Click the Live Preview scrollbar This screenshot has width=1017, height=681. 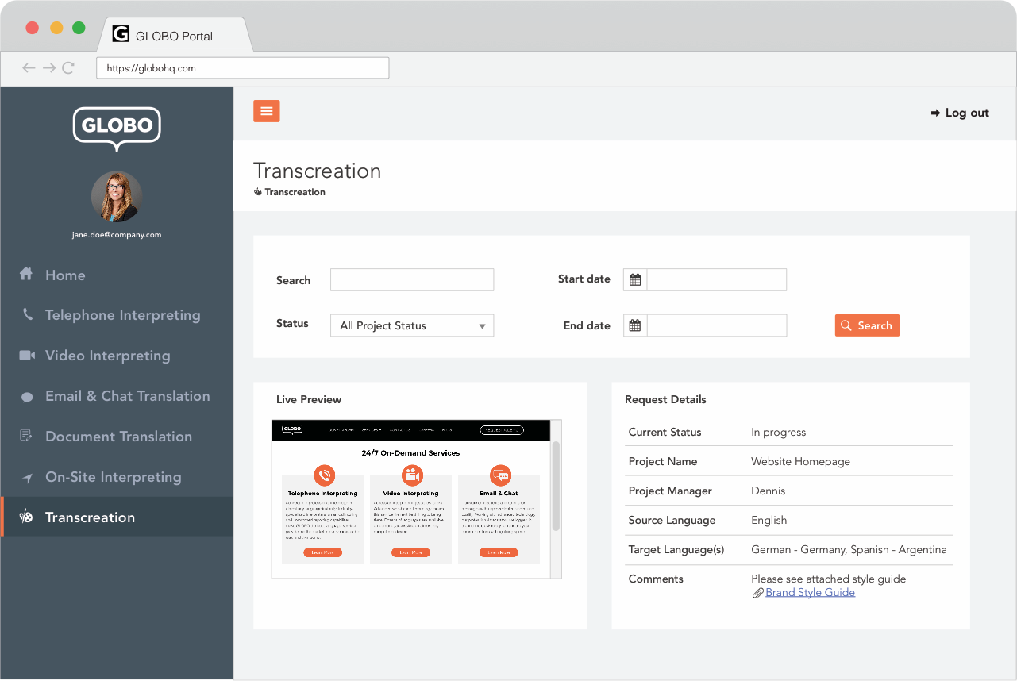[556, 487]
